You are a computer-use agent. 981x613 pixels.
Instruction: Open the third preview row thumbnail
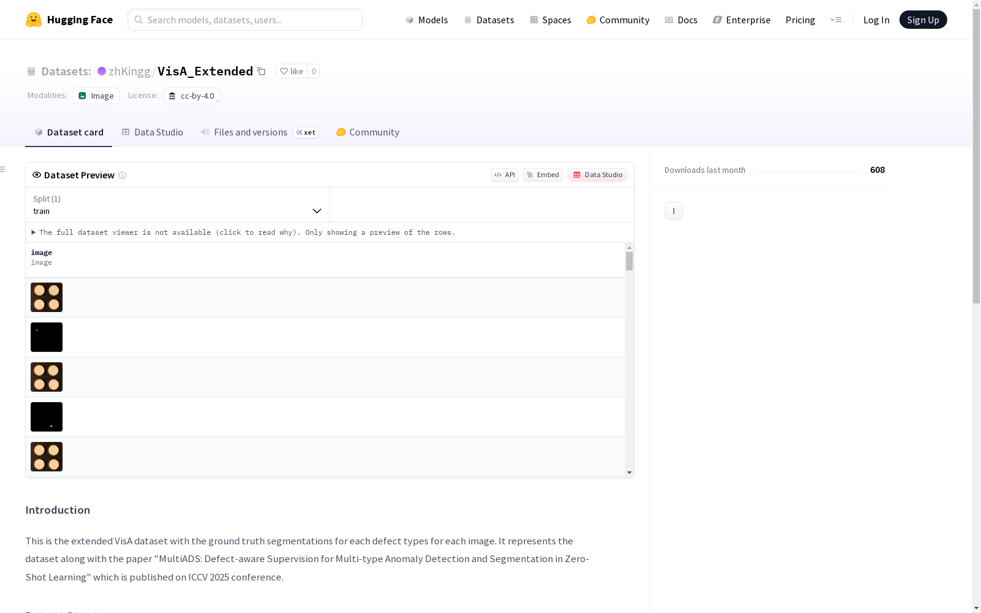click(x=47, y=377)
